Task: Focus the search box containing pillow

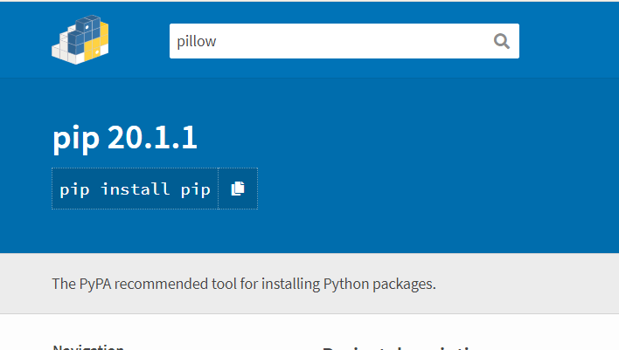Action: 332,41
